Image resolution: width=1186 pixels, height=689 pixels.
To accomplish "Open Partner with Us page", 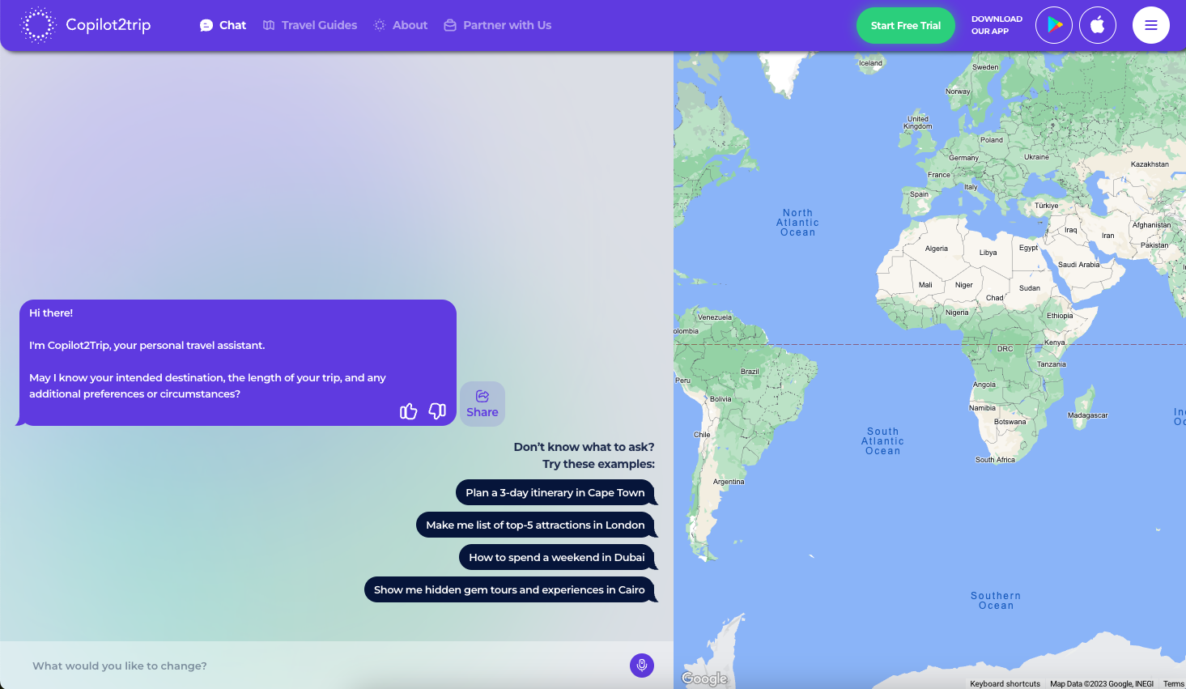I will [x=498, y=25].
